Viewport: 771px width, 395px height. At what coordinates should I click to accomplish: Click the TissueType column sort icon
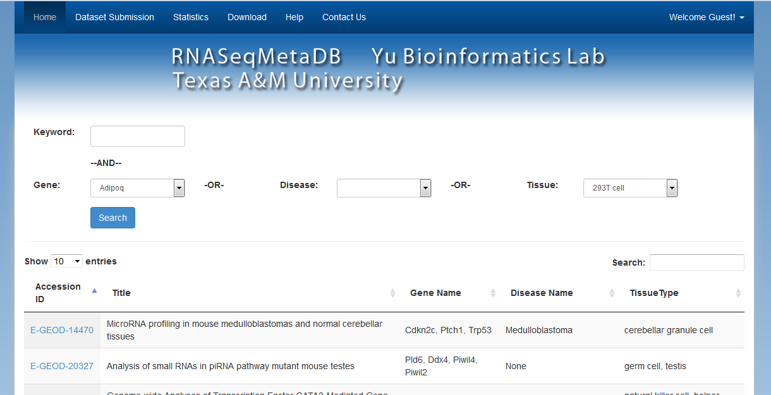click(x=738, y=293)
